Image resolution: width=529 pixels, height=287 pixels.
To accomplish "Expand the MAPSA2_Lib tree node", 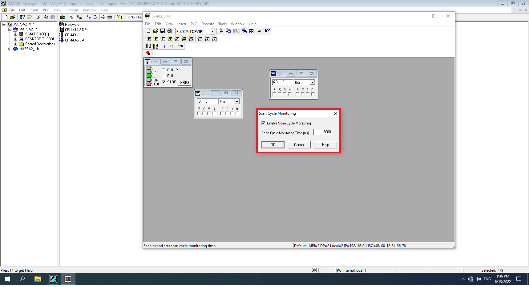I will 10,49.
